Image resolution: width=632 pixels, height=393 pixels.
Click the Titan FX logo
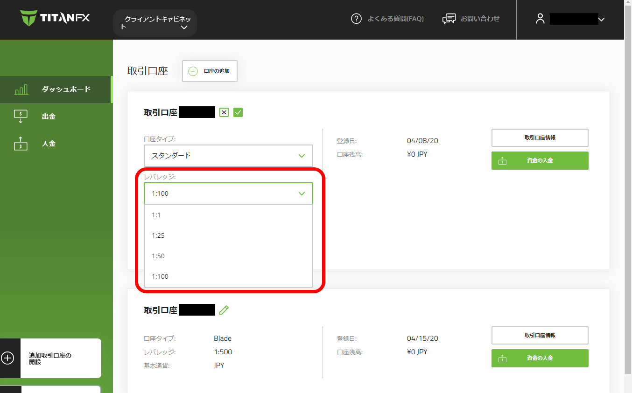[55, 19]
